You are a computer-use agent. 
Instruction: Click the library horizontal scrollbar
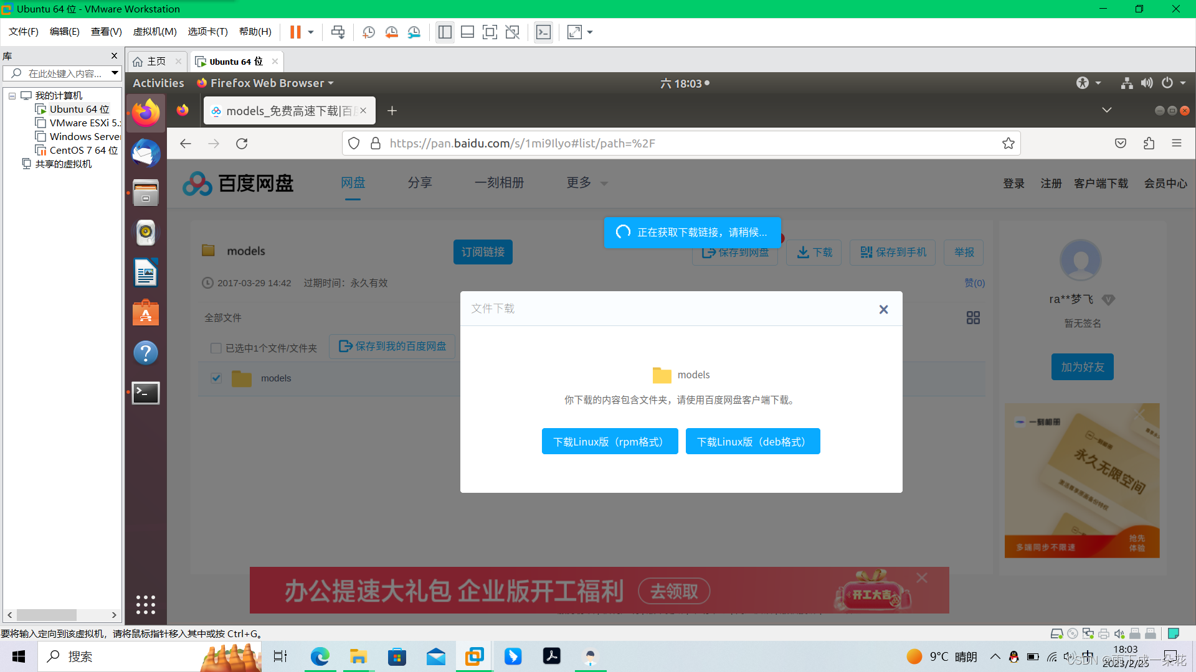[47, 615]
